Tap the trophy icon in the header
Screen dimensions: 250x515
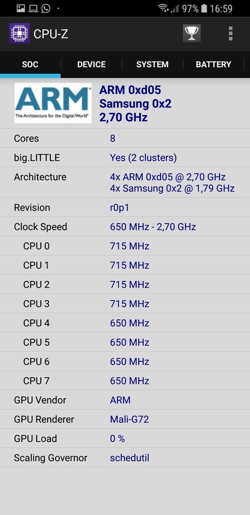tap(192, 33)
